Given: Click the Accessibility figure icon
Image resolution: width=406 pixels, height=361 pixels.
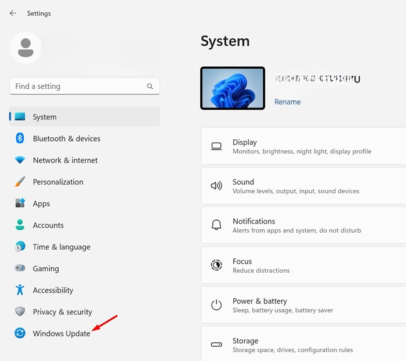Looking at the screenshot, I should click(20, 290).
